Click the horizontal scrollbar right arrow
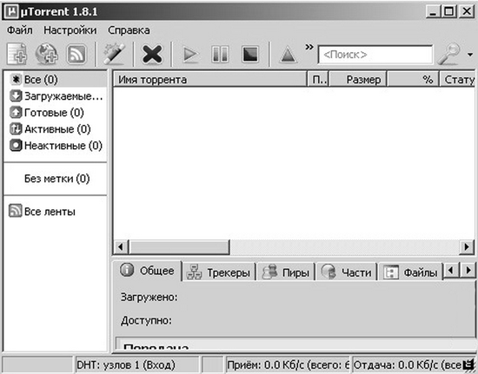 [467, 246]
